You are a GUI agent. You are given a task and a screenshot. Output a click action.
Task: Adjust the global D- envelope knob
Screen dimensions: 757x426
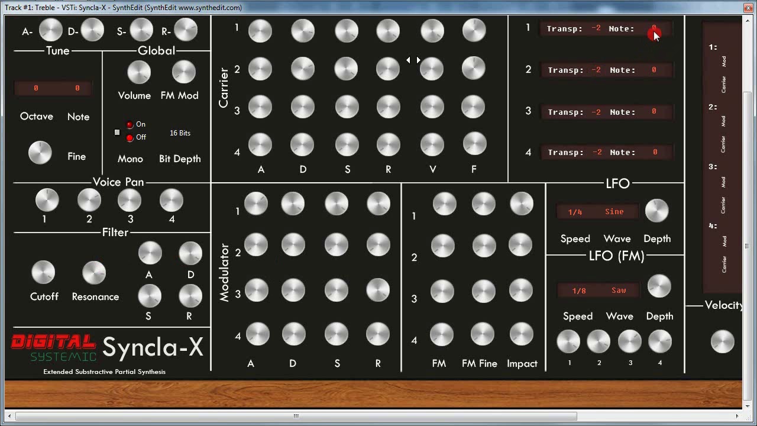click(x=92, y=30)
